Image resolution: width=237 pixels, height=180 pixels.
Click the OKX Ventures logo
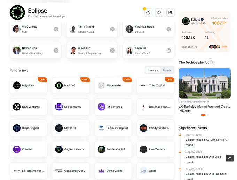click(x=17, y=107)
